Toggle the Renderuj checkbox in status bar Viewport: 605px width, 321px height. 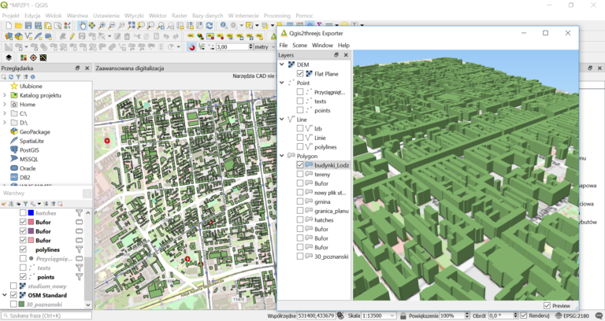click(x=524, y=315)
